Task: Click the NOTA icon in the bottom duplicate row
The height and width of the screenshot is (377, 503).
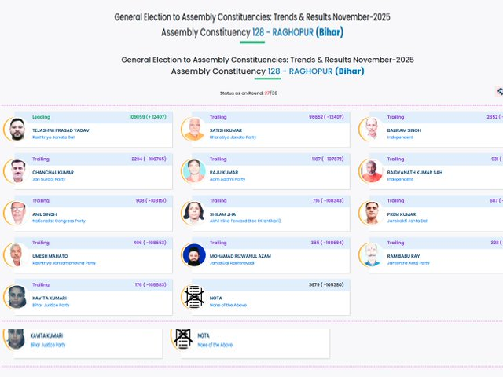Action: click(x=183, y=339)
